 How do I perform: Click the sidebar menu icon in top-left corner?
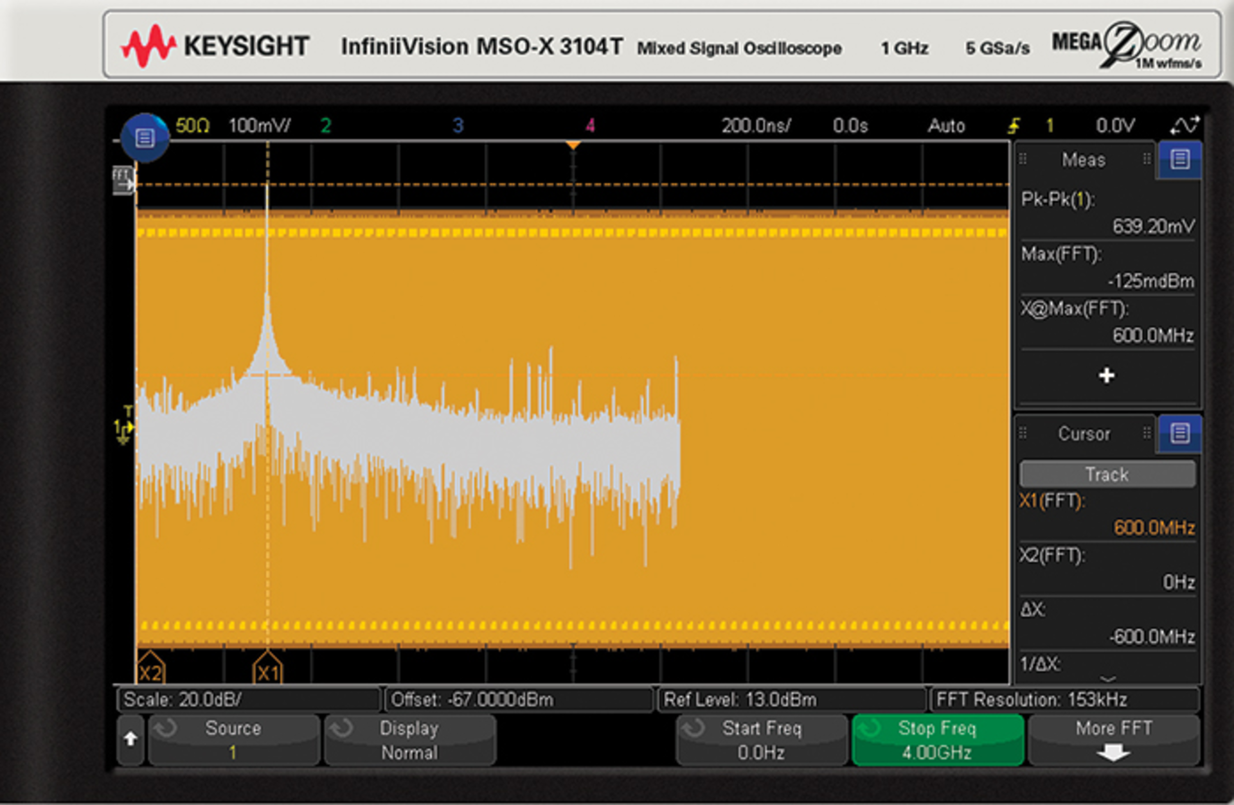(147, 137)
